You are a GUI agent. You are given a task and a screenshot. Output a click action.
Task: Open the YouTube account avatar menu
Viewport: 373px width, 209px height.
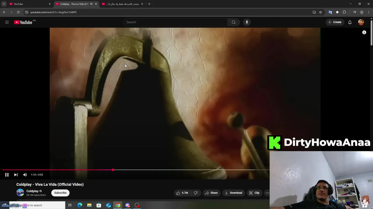(361, 22)
